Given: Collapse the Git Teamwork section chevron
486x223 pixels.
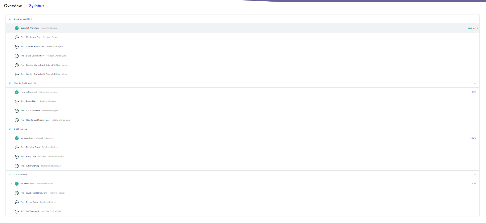Looking at the screenshot, I should coord(475,175).
